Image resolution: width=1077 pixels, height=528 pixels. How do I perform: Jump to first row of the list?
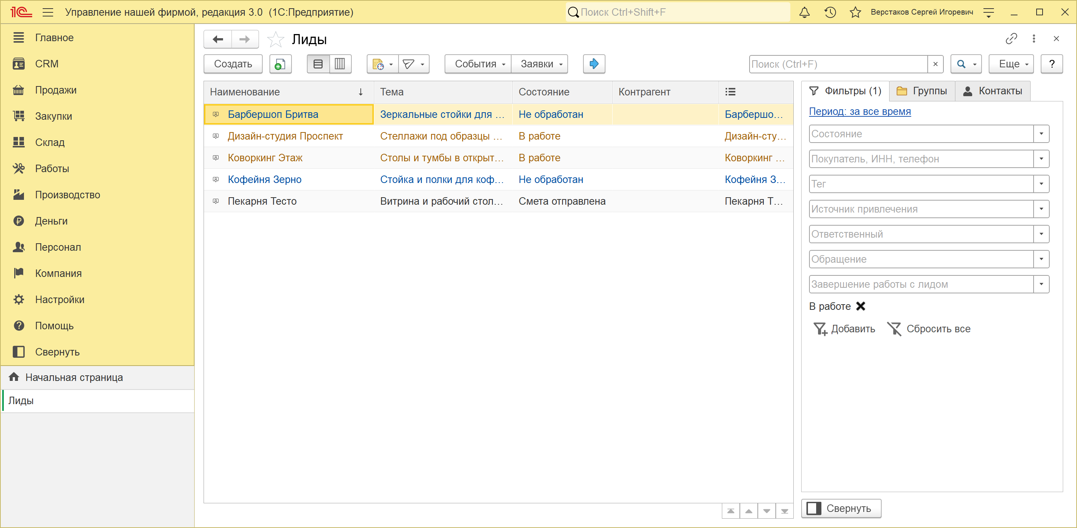click(730, 511)
